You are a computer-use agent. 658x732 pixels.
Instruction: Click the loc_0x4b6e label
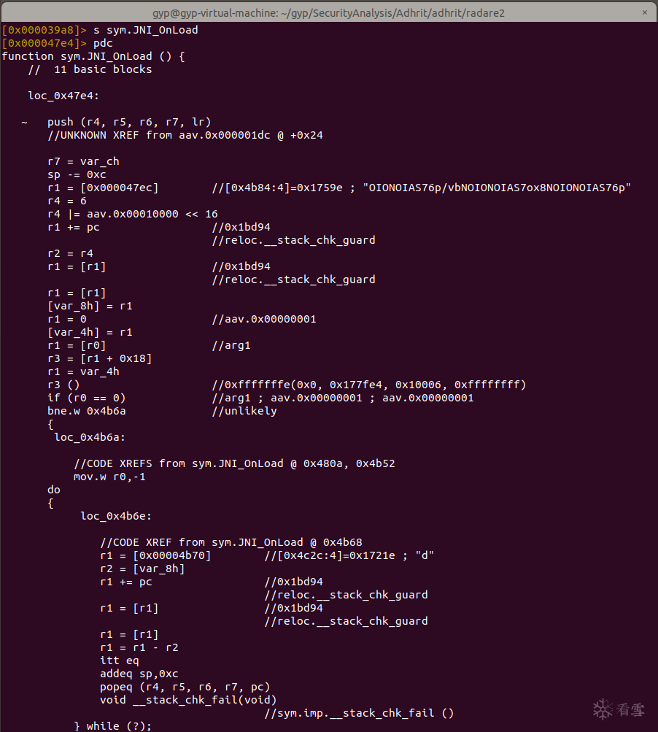point(116,516)
